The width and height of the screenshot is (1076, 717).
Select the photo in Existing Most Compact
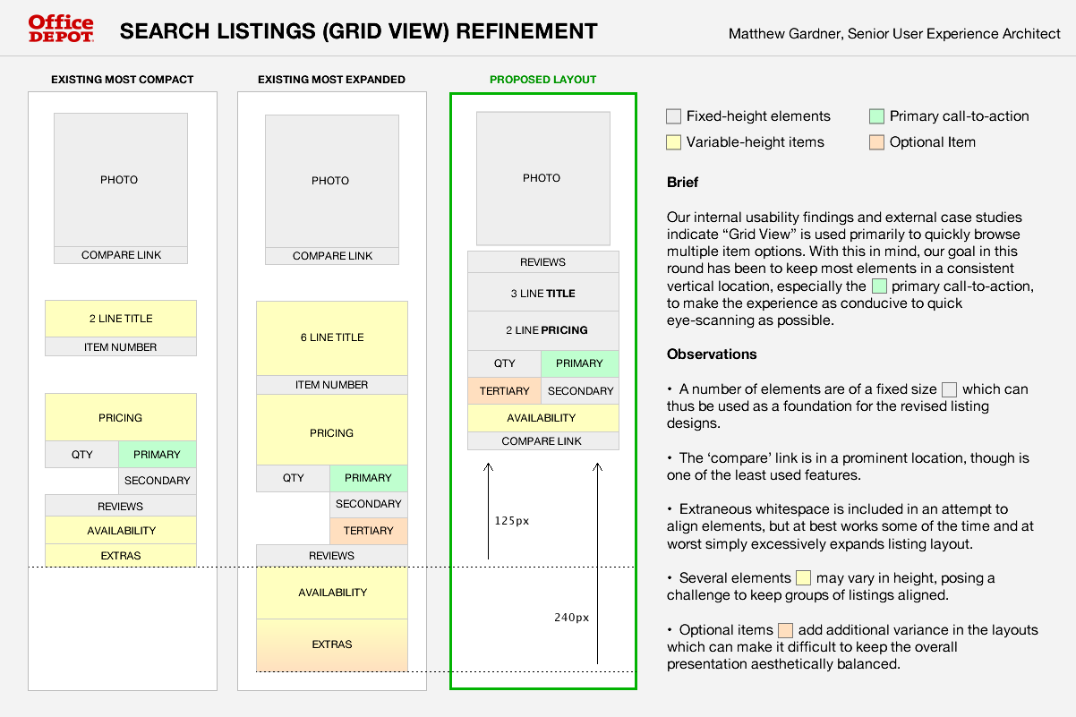pyautogui.click(x=120, y=180)
